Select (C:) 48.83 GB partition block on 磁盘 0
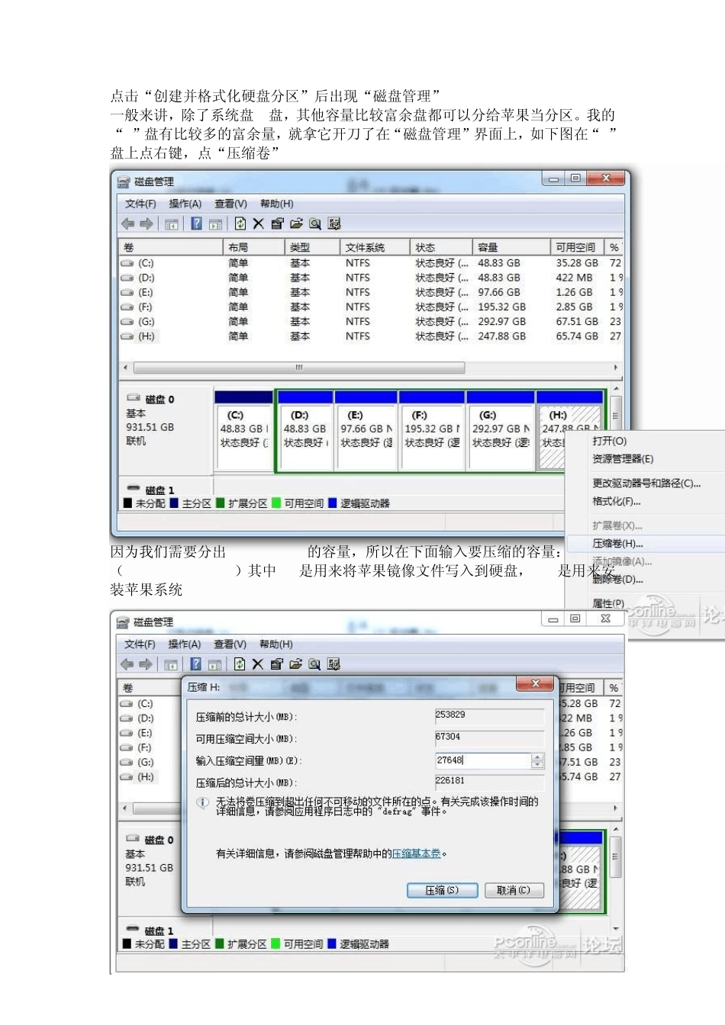 244,431
